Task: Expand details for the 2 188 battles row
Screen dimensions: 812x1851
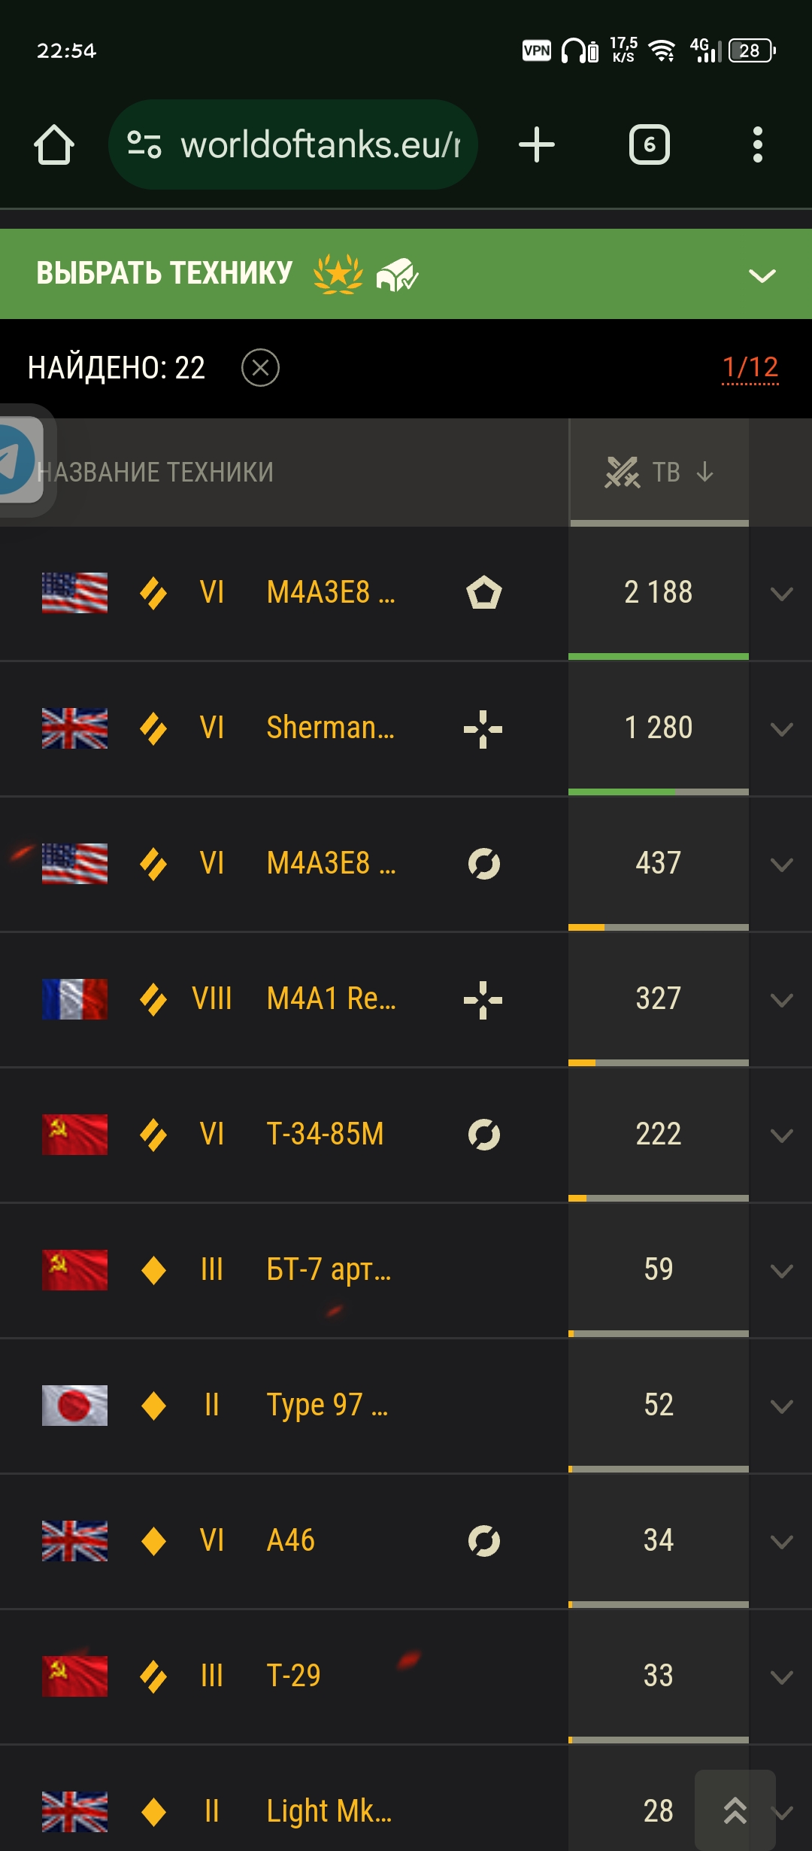Action: click(782, 594)
